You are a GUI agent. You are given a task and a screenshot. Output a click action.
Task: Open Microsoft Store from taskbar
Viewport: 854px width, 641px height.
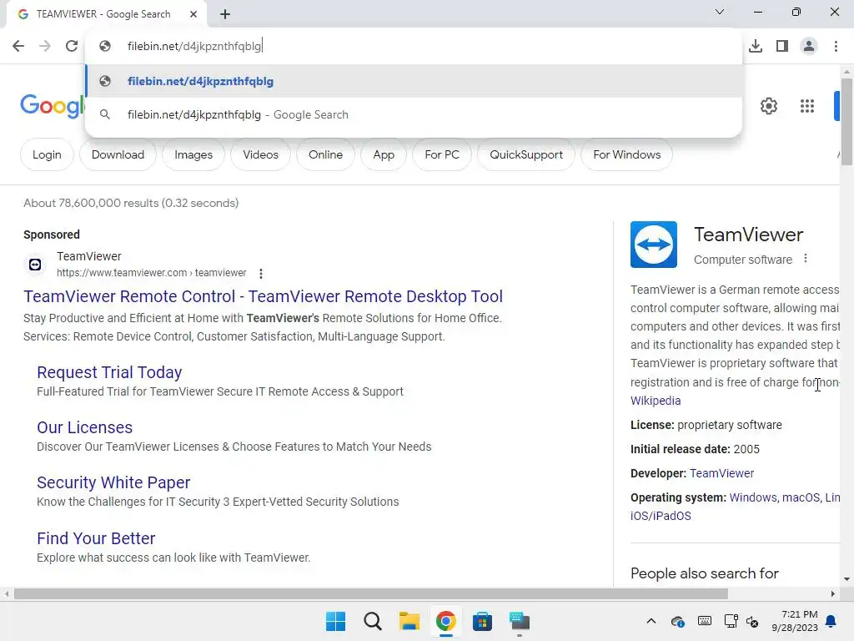click(x=482, y=621)
